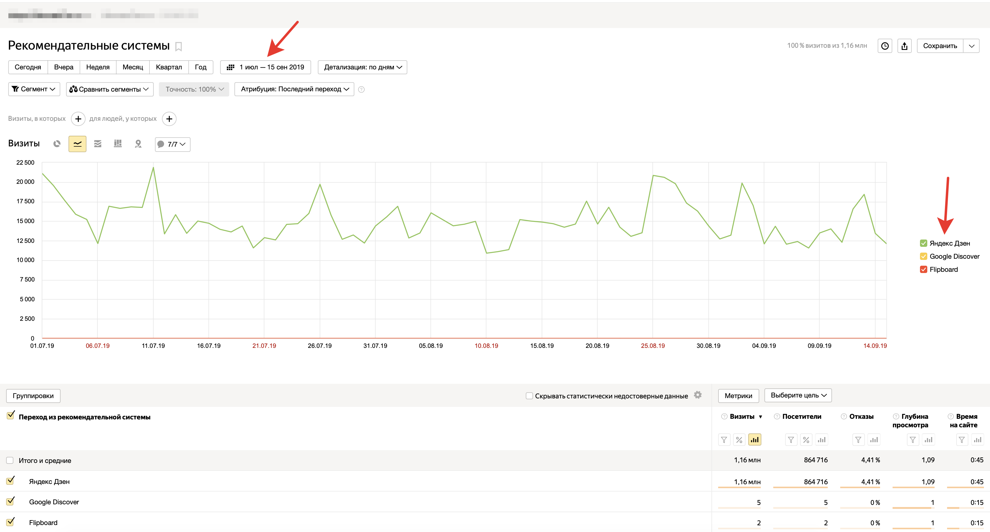Toggle Google Discover in chart legend
The image size is (990, 532).
point(924,256)
